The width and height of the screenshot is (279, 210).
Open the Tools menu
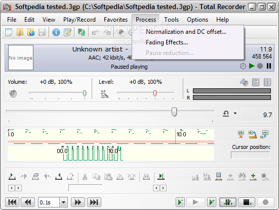[171, 20]
